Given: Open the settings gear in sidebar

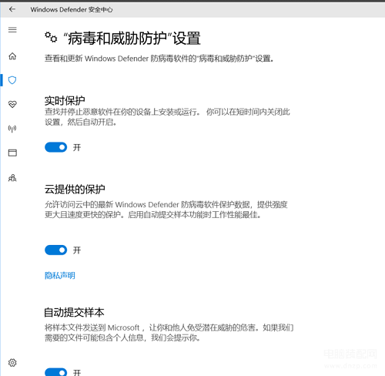Looking at the screenshot, I should click(x=12, y=363).
